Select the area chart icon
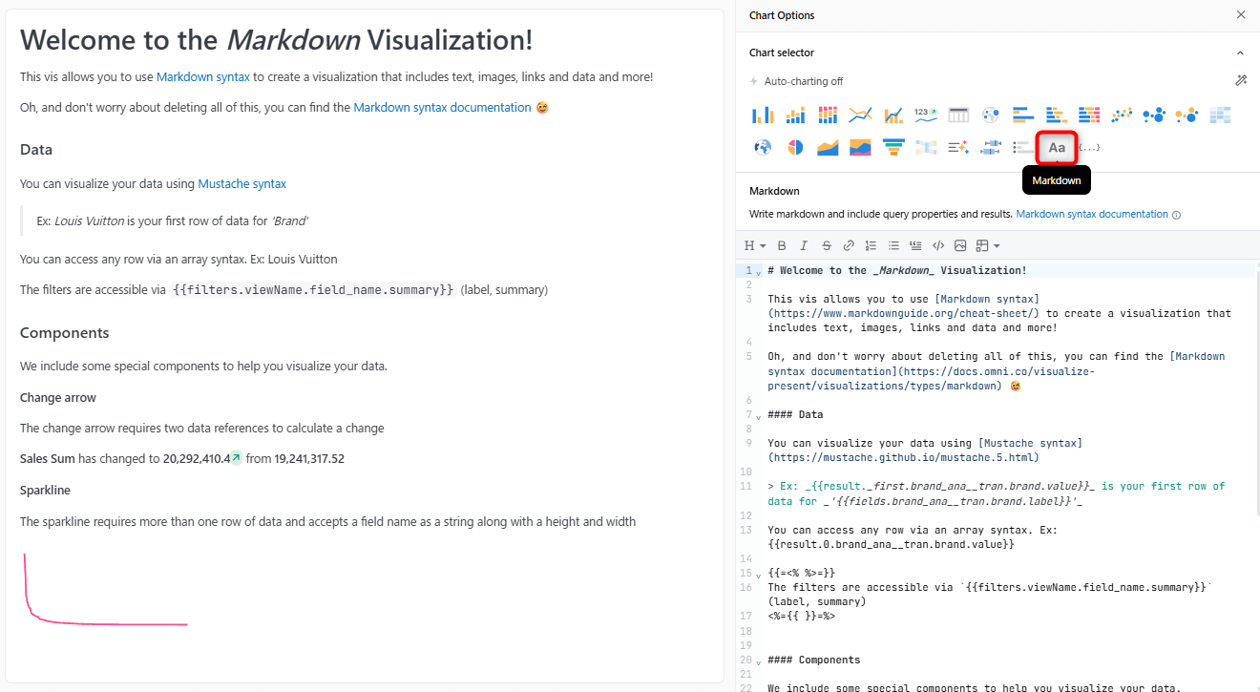1260x692 pixels. (828, 148)
